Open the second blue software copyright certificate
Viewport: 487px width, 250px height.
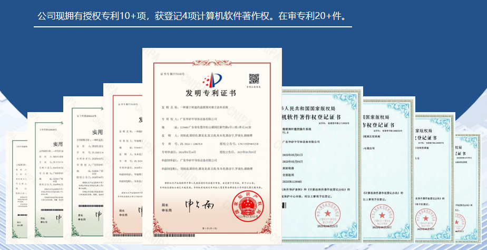[389, 169]
